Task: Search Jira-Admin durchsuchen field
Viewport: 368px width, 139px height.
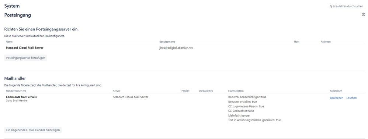Action: point(346,7)
